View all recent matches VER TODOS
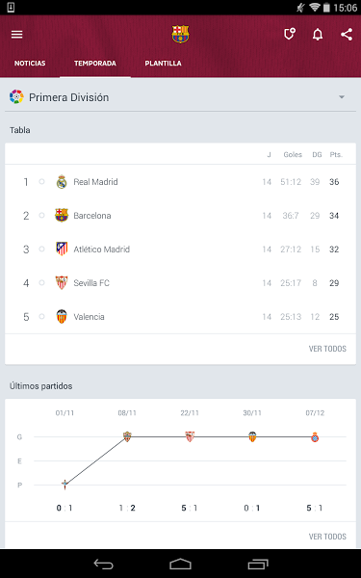 pyautogui.click(x=327, y=537)
